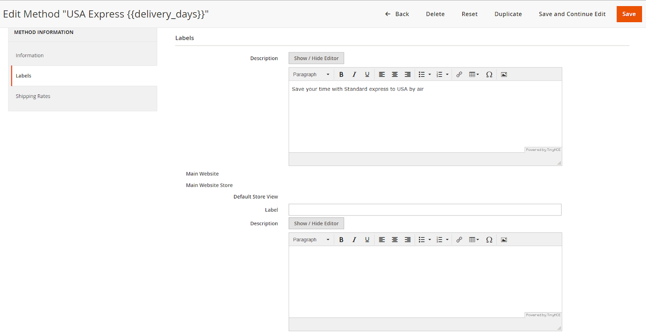This screenshot has width=646, height=334.
Task: Click Bold icon in top description editor
Action: coord(341,75)
